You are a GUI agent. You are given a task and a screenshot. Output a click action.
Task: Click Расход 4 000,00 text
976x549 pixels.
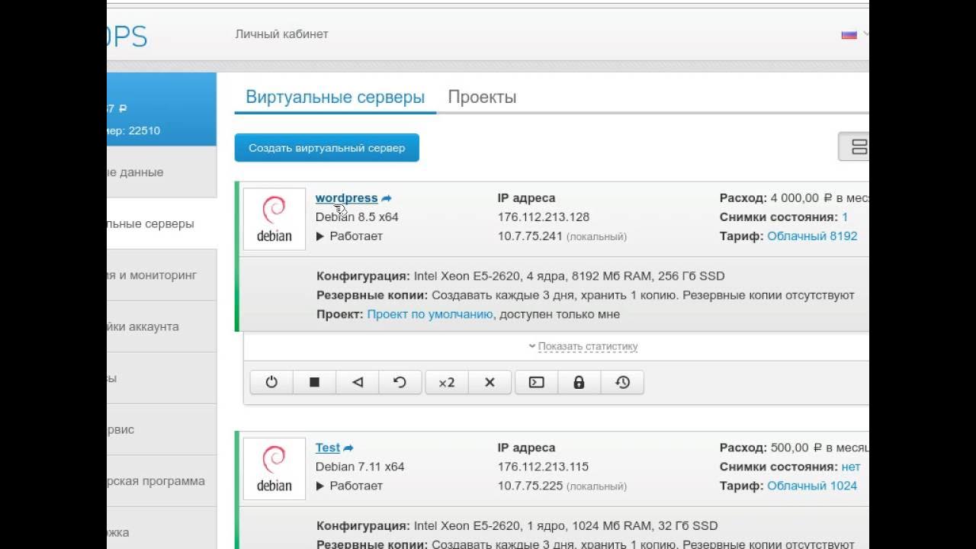[794, 198]
